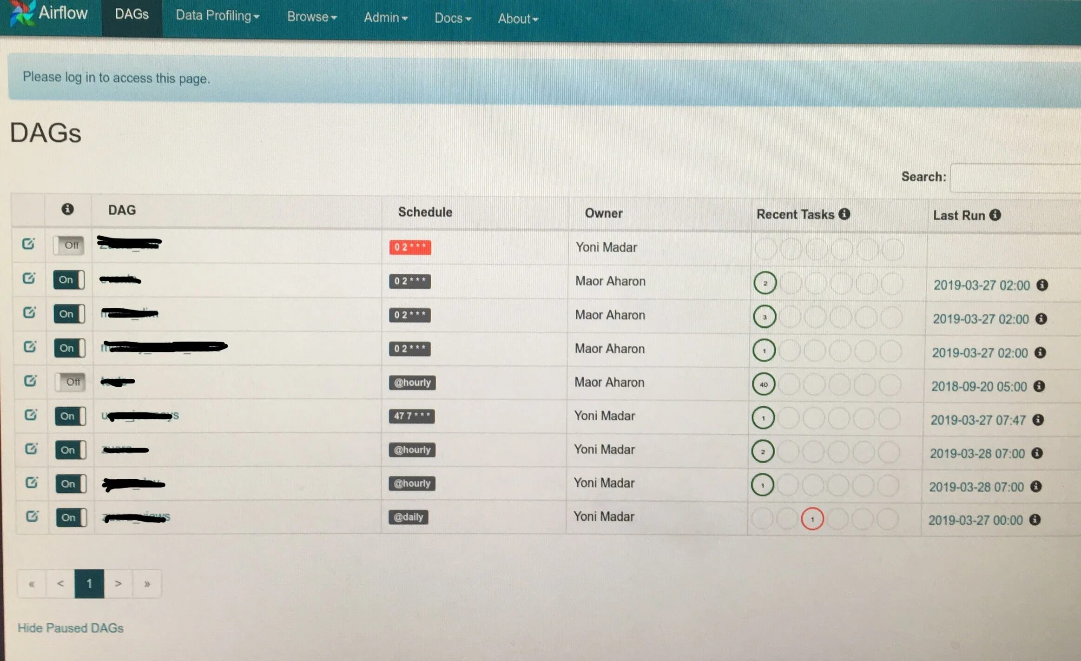Expand the Admin dropdown menu
Image resolution: width=1081 pixels, height=661 pixels.
pyautogui.click(x=385, y=18)
